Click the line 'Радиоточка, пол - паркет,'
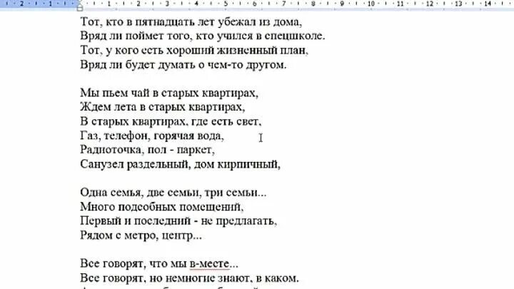 pos(148,150)
